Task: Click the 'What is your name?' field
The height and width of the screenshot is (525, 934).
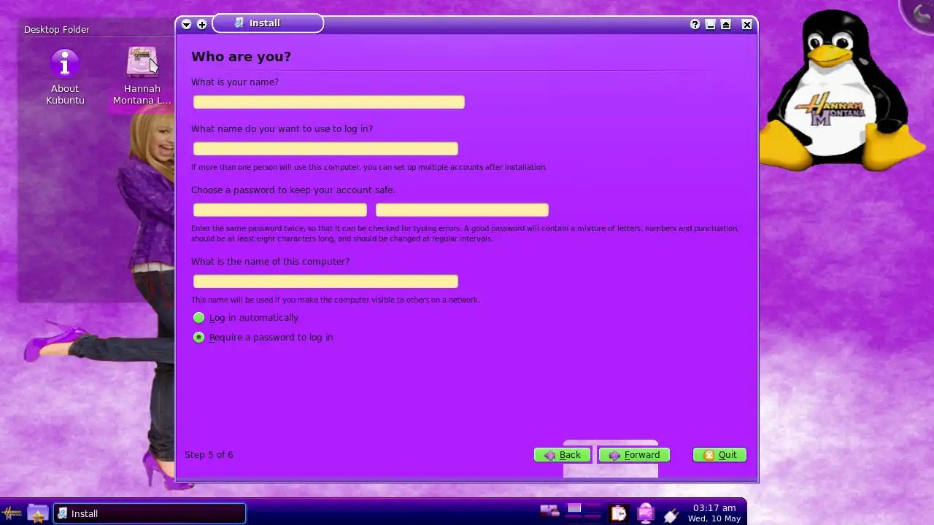Action: click(329, 102)
